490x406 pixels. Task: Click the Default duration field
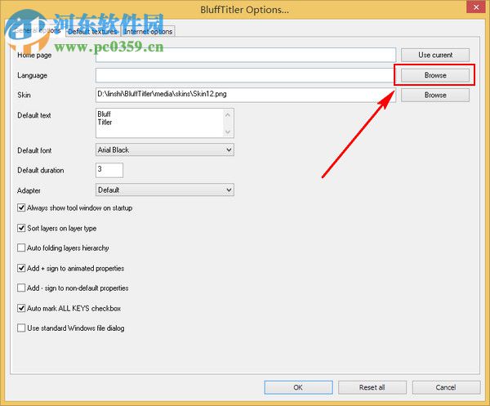[x=109, y=170]
